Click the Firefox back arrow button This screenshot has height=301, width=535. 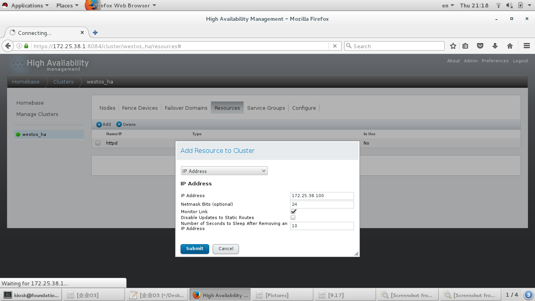[8, 46]
